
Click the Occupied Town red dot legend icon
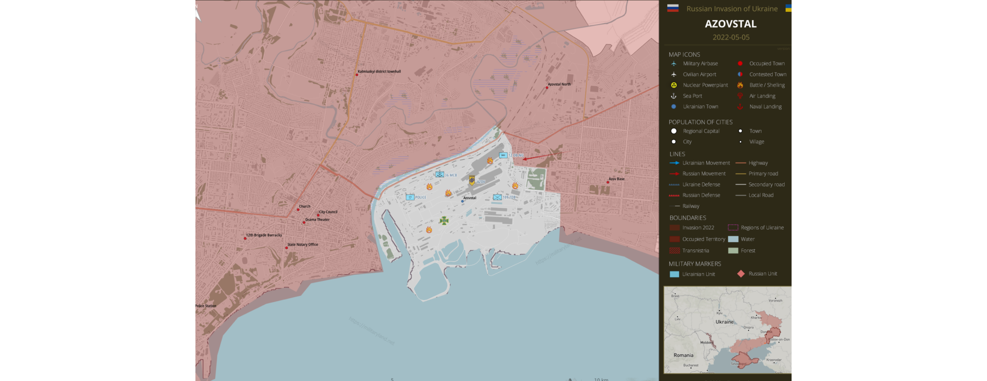click(740, 64)
